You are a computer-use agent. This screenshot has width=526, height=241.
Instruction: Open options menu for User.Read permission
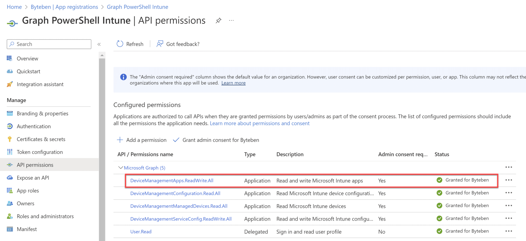tap(509, 231)
